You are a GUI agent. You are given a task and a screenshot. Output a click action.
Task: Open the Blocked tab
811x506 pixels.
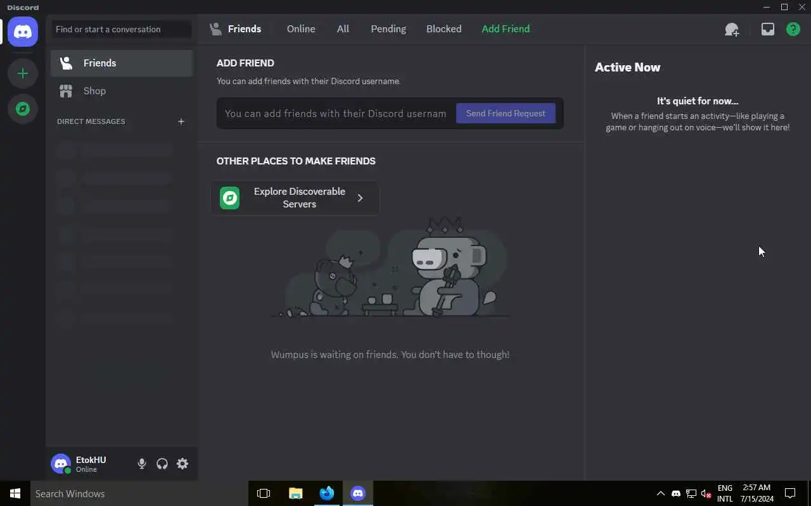(444, 29)
